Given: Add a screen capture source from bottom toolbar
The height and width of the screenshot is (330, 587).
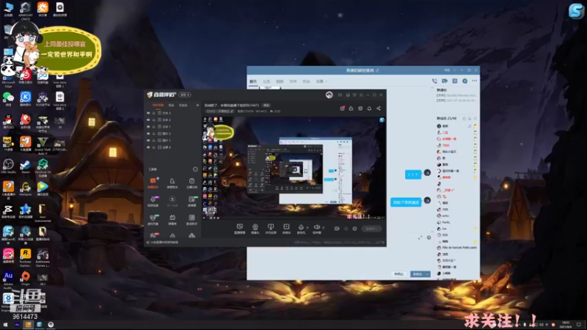Looking at the screenshot, I should click(240, 229).
